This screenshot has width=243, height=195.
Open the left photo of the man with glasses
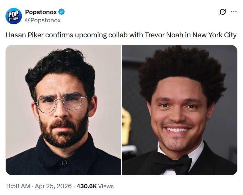click(x=63, y=110)
